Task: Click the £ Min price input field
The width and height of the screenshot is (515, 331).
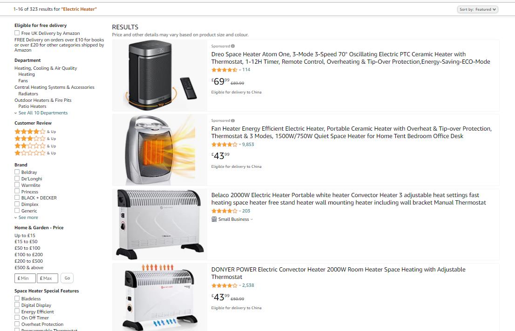Action: coord(25,278)
